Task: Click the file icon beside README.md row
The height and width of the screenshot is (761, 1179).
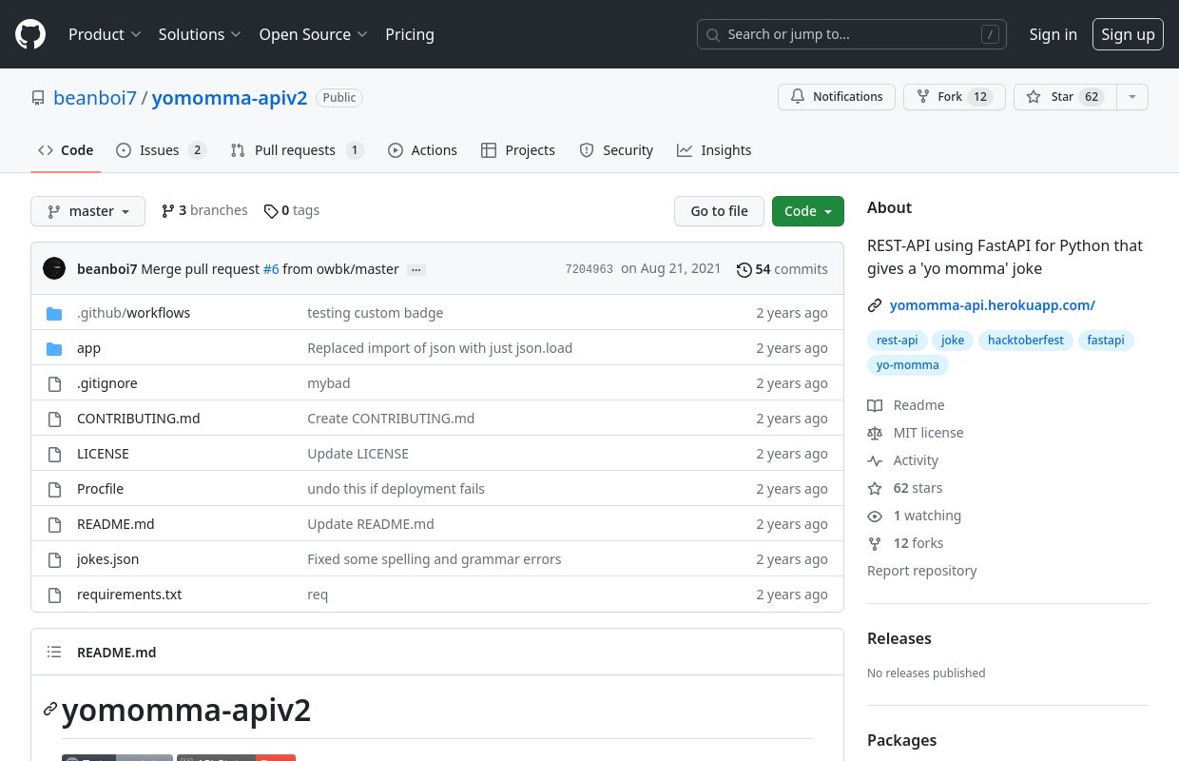Action: (54, 524)
